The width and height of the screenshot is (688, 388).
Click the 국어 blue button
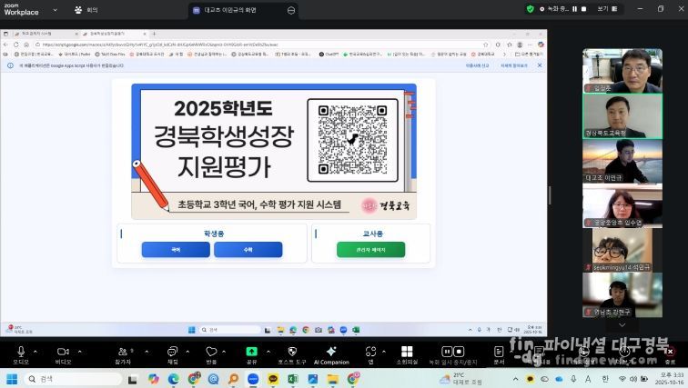point(176,249)
